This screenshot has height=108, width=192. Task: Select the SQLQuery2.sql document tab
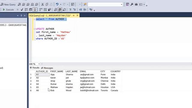(50, 16)
